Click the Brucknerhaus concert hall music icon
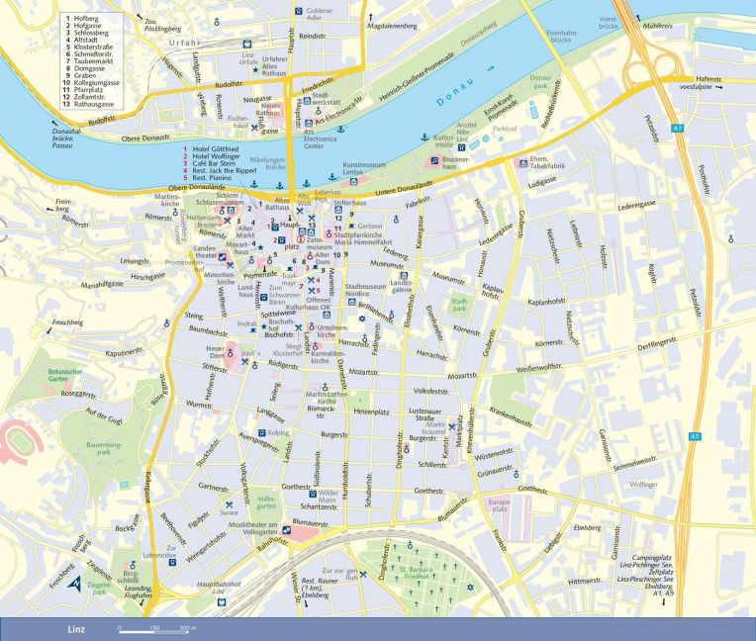This screenshot has width=756, height=641. (x=434, y=160)
